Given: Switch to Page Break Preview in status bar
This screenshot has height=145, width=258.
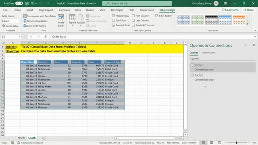Looking at the screenshot, I should coord(219,143).
